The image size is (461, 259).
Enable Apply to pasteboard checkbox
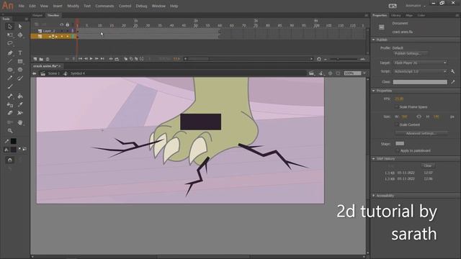pos(398,150)
